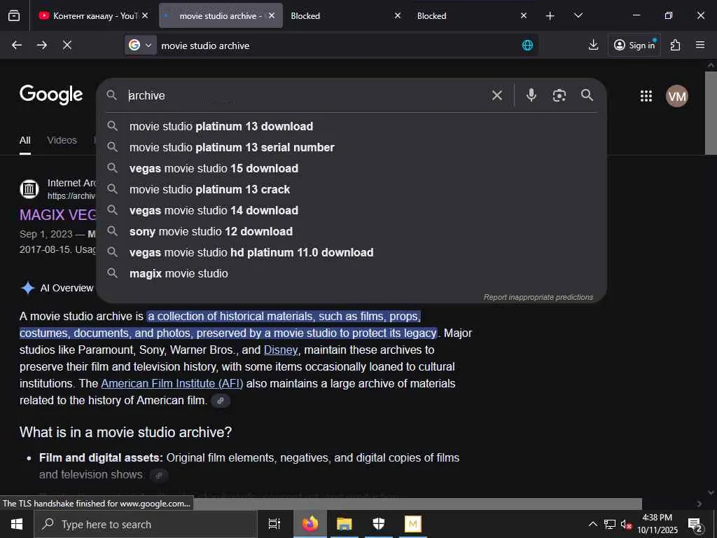717x538 pixels.
Task: Open the search engine dropdown chevron
Action: (148, 45)
